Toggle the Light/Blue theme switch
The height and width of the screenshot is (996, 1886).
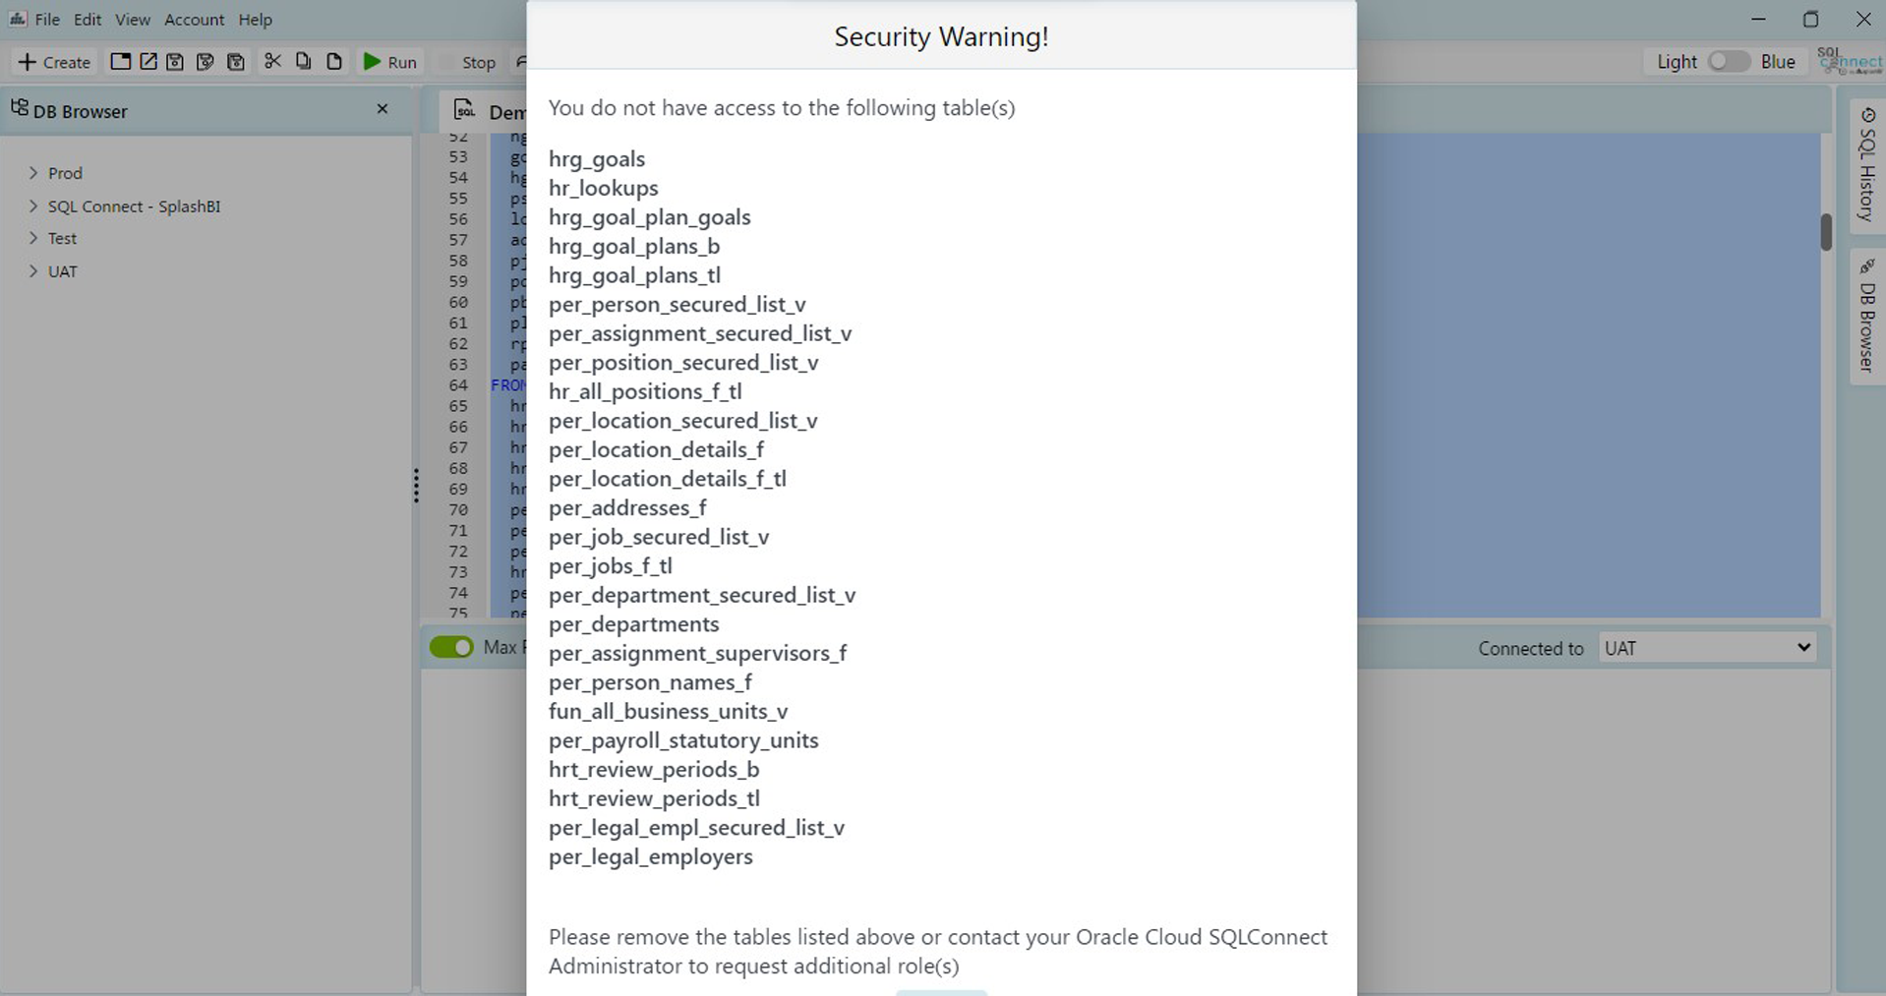[x=1728, y=61]
